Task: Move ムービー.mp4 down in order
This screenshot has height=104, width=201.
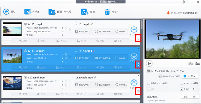Action: click(139, 39)
